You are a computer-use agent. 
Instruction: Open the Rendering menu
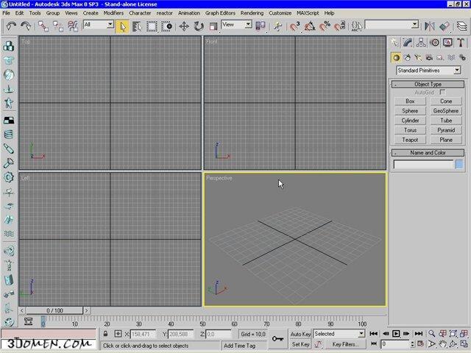[252, 13]
